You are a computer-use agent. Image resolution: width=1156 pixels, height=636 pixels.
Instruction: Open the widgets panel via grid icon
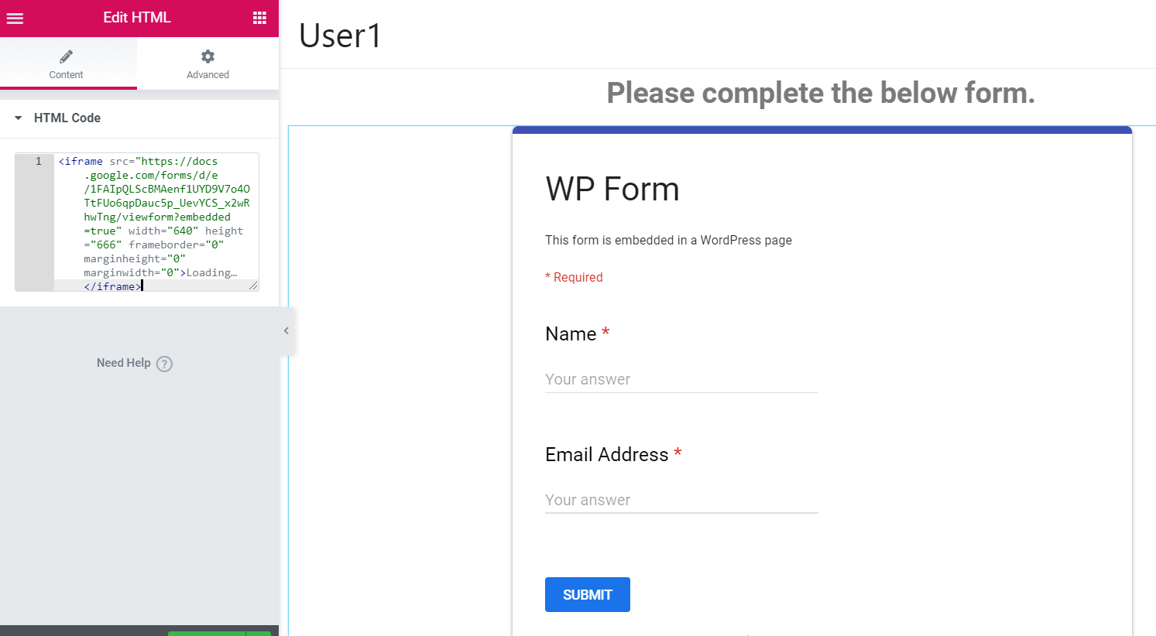pyautogui.click(x=260, y=17)
